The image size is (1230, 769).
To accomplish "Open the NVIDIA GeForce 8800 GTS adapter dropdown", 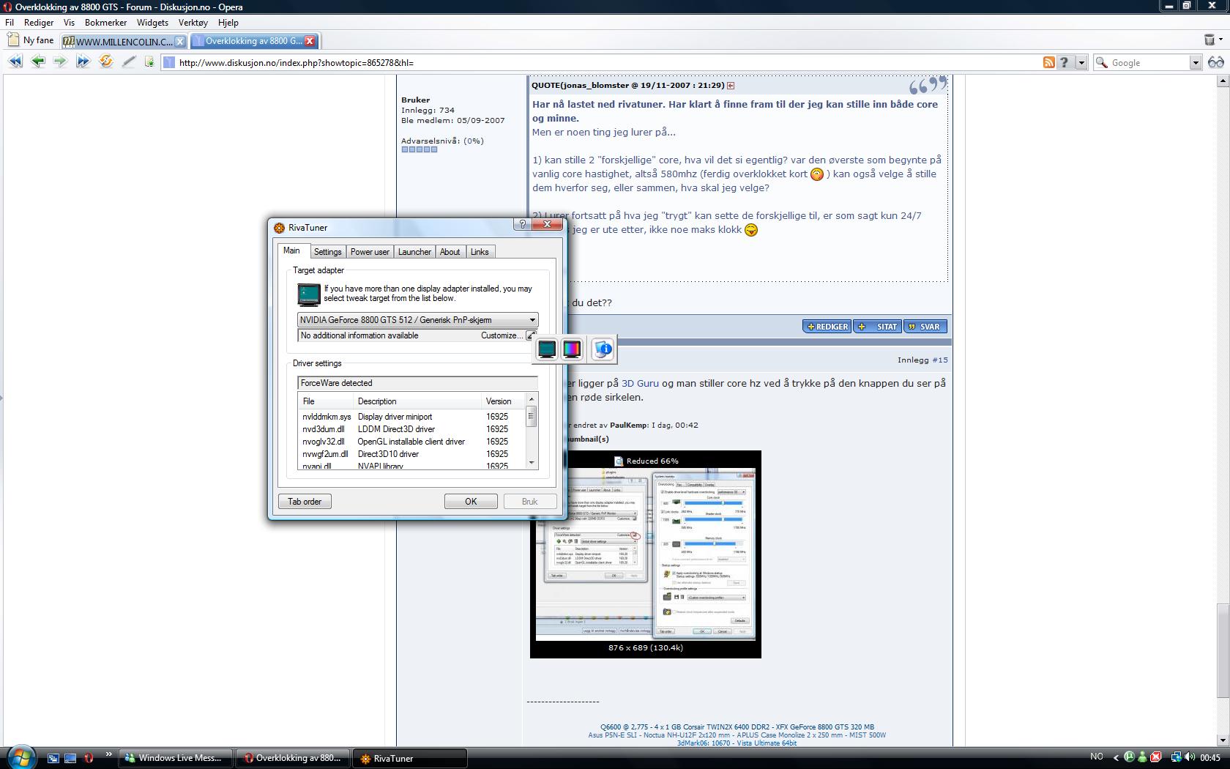I will 418,320.
